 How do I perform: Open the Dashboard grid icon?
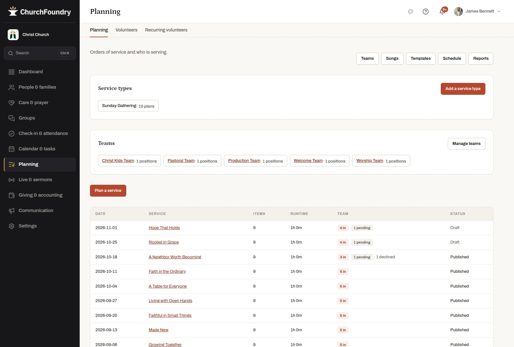pos(12,72)
